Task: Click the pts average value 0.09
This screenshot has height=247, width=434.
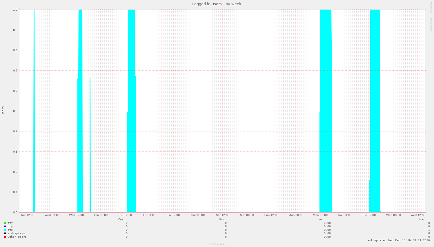Action: [327, 230]
